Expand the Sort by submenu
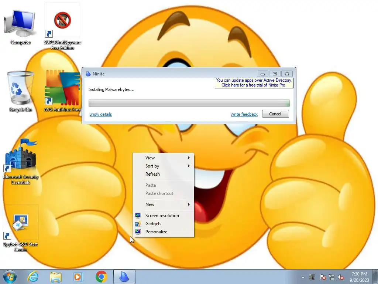This screenshot has height=284, width=378. (164, 166)
